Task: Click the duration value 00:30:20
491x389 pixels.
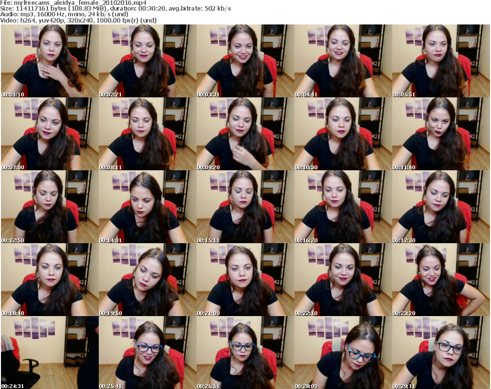Action: [x=152, y=9]
